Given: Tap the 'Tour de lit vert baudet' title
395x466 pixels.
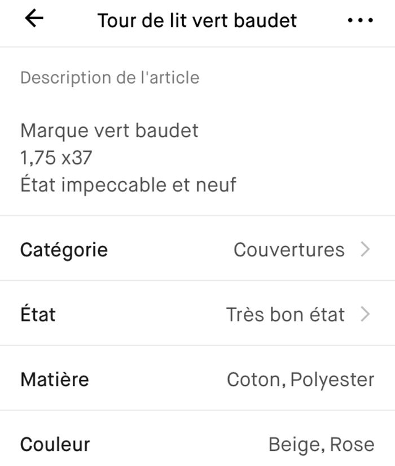Looking at the screenshot, I should click(197, 20).
